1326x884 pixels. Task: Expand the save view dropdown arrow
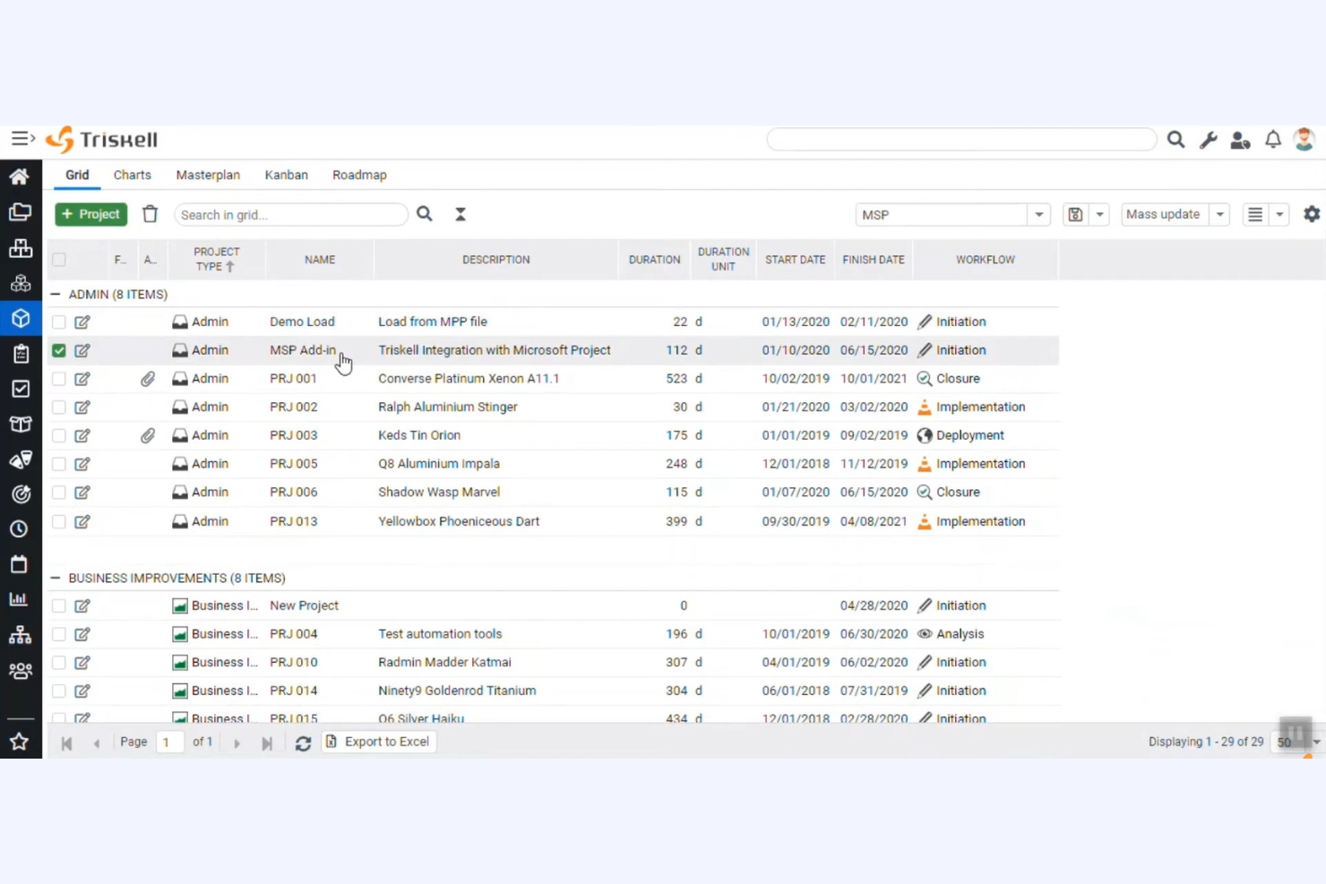click(x=1099, y=214)
